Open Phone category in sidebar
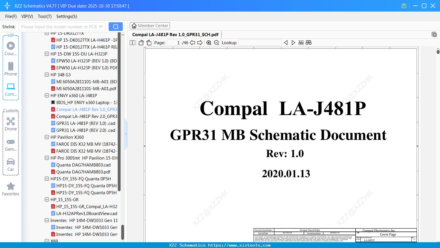This screenshot has width=440, height=248. click(11, 69)
